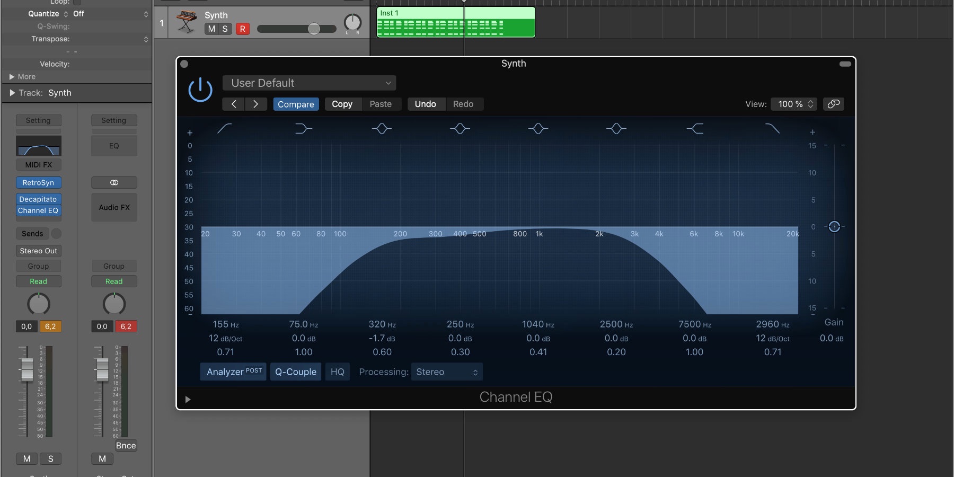Toggle the Analyzer POST button

pyautogui.click(x=234, y=372)
